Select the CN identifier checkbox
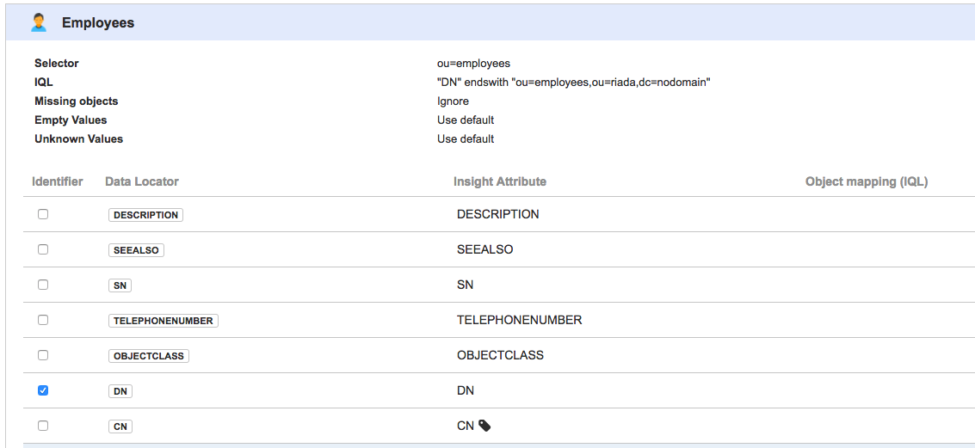 43,426
